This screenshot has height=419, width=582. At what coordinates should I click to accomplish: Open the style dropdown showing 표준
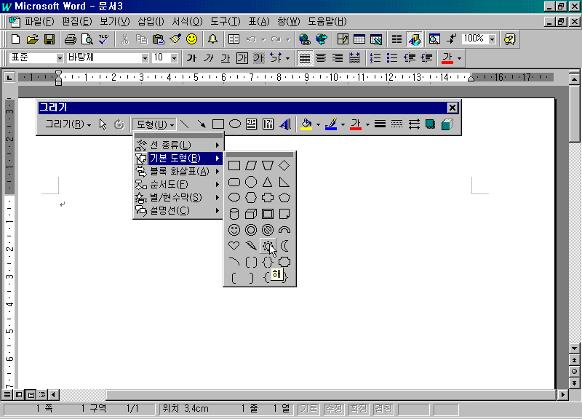point(60,58)
